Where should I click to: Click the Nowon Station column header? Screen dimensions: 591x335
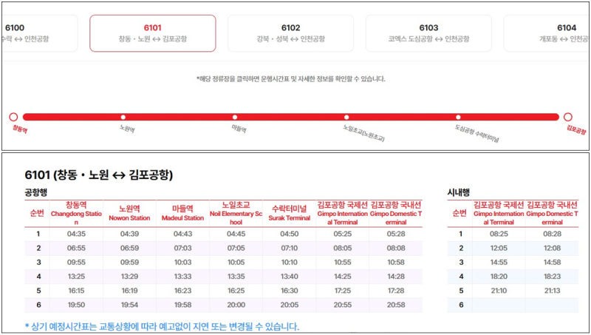(129, 214)
